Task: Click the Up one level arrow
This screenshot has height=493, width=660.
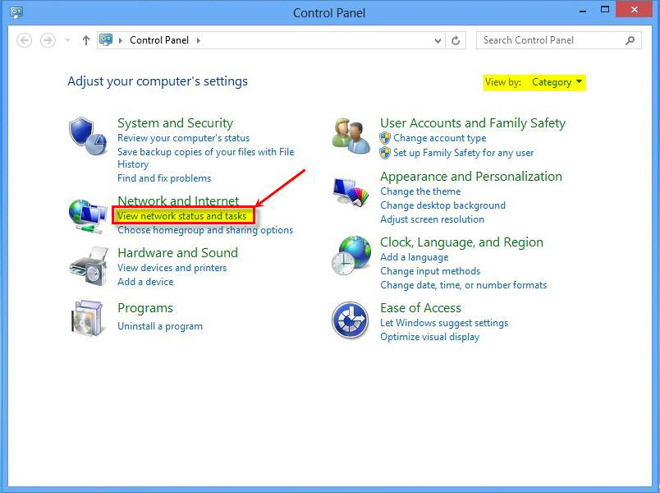Action: pyautogui.click(x=85, y=39)
